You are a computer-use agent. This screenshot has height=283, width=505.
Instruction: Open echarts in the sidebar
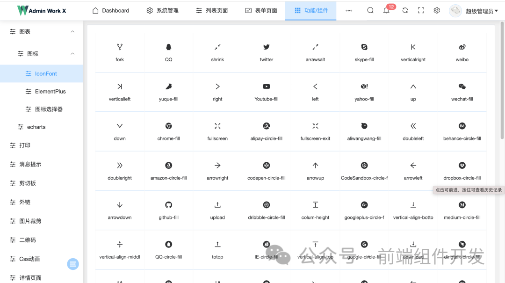coord(41,127)
